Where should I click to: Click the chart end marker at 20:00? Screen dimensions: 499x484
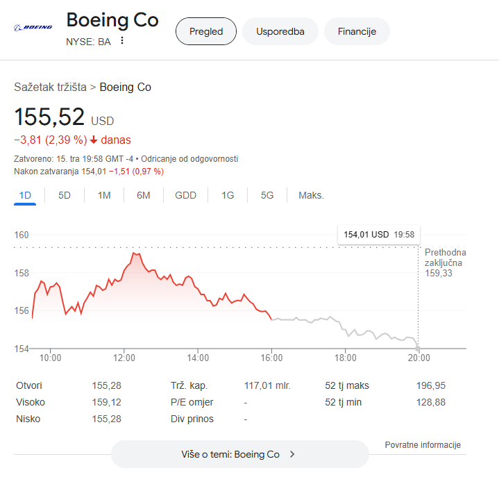[418, 347]
